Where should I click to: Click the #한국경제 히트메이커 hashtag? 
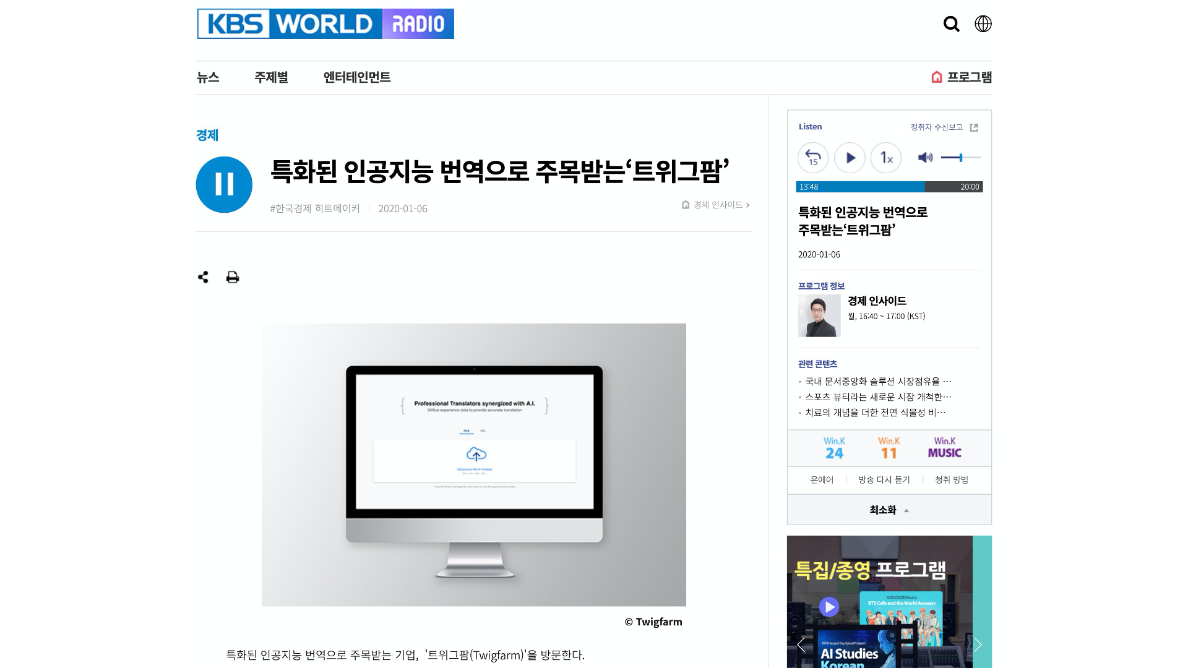[315, 208]
